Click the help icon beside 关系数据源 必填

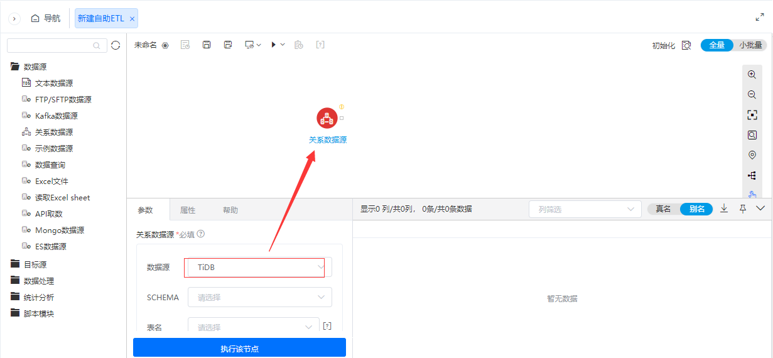click(201, 234)
